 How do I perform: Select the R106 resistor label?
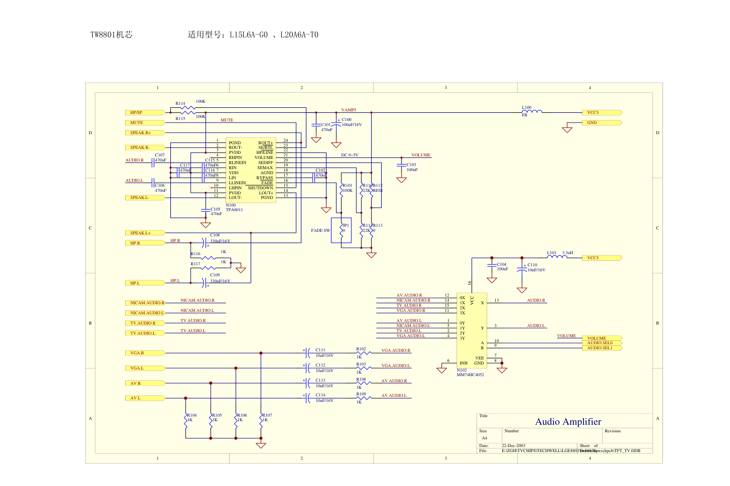pyautogui.click(x=242, y=417)
